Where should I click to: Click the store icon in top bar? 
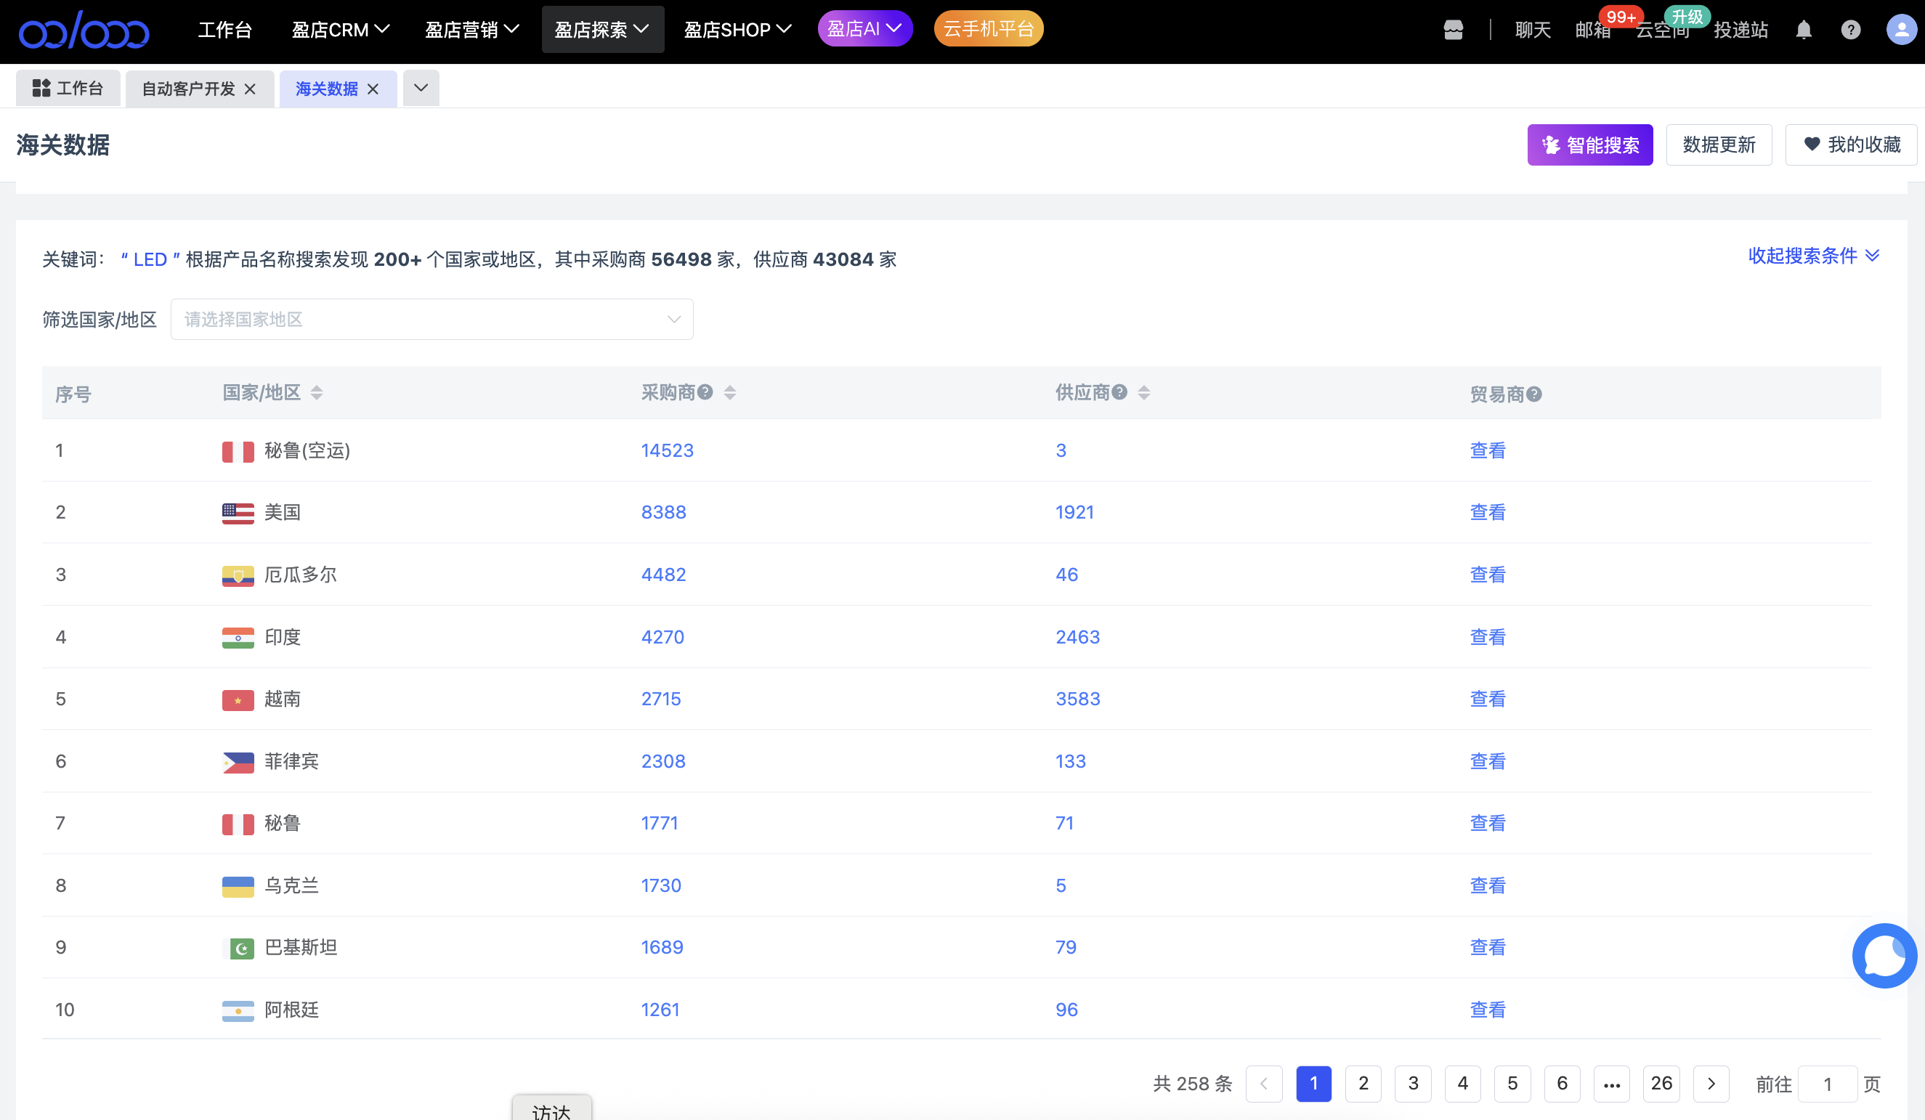[1453, 30]
